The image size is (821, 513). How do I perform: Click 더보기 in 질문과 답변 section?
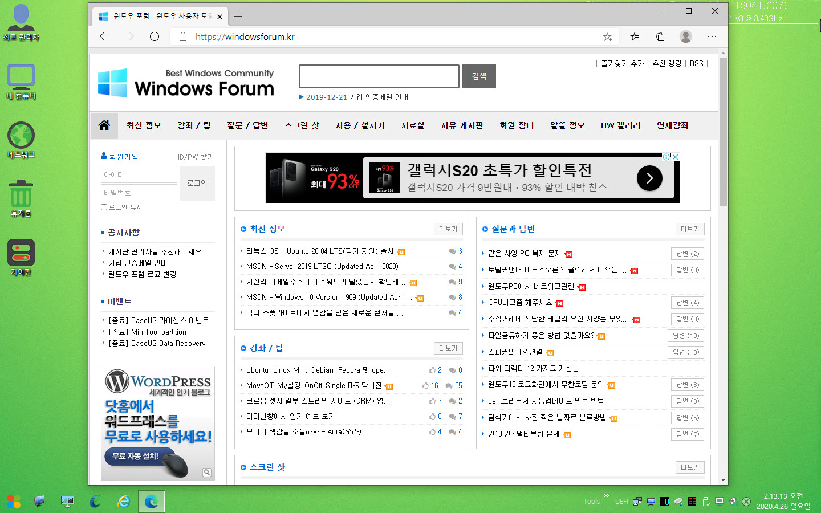[x=690, y=229]
